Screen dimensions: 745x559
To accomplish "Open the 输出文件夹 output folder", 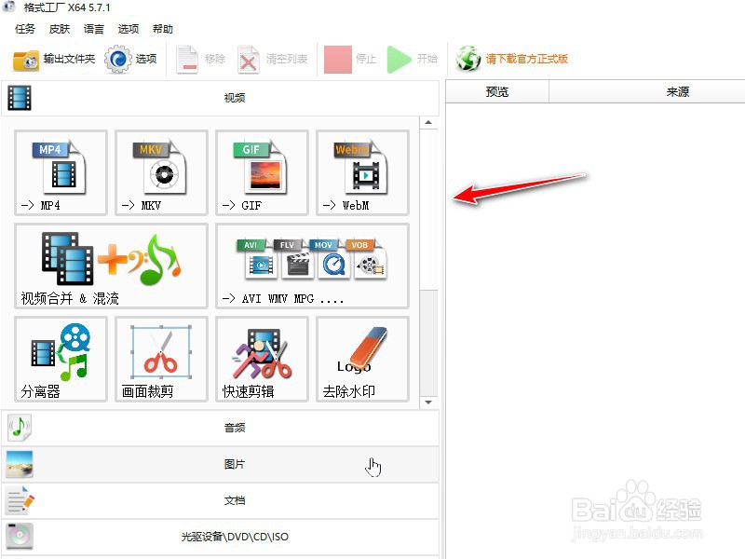I will [54, 59].
